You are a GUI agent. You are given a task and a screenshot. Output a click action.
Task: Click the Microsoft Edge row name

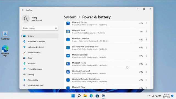click(78, 87)
